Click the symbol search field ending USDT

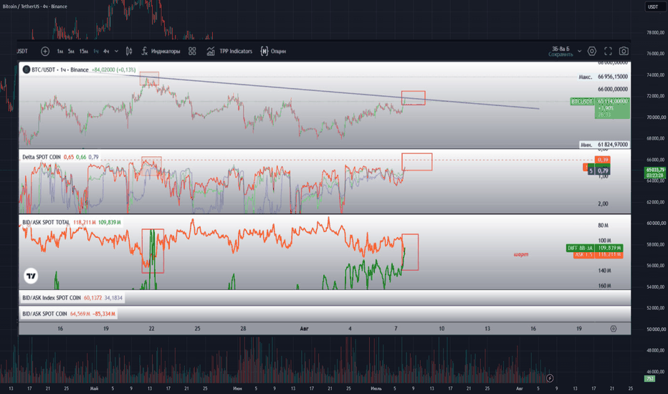(x=23, y=51)
